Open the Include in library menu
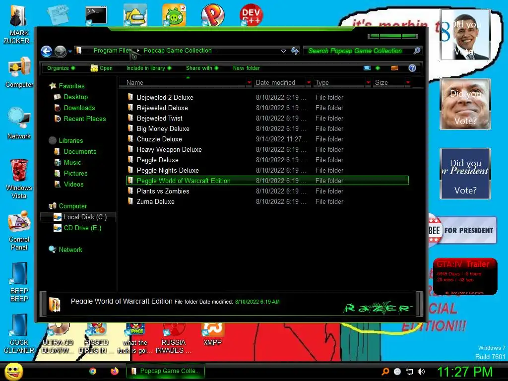The width and height of the screenshot is (508, 381). coord(149,68)
